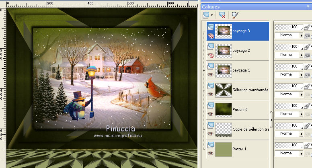Click the Edit Selection icon
312x168 pixels.
pos(235,15)
